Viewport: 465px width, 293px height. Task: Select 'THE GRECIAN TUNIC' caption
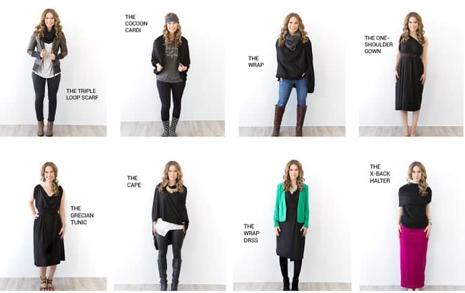[82, 216]
